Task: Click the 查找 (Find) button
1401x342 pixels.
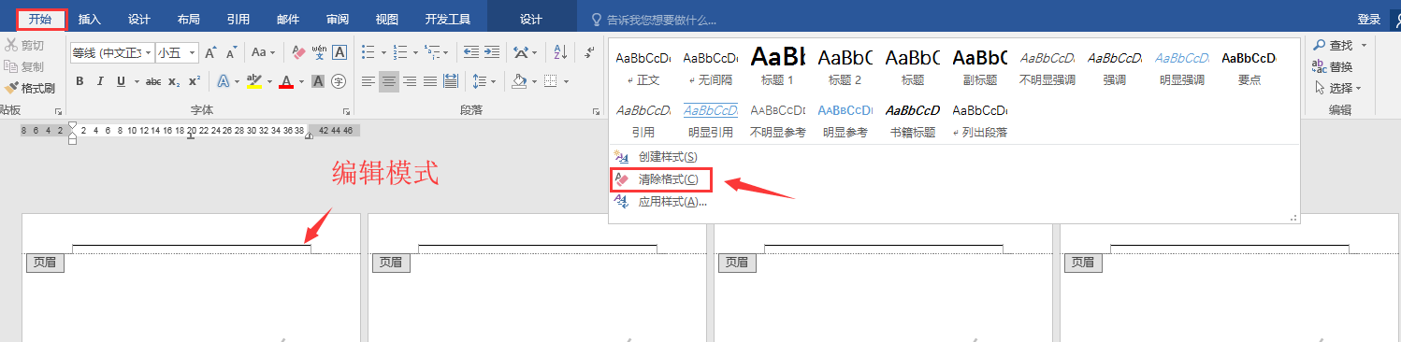Action: pyautogui.click(x=1339, y=45)
